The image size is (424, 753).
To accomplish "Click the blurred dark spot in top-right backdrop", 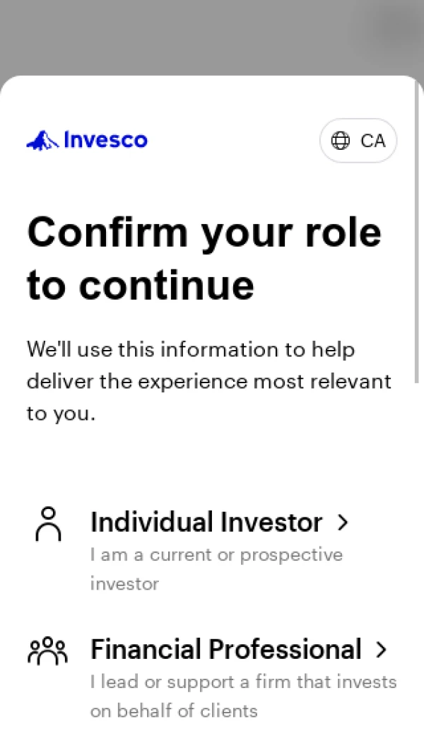I will pyautogui.click(x=392, y=28).
